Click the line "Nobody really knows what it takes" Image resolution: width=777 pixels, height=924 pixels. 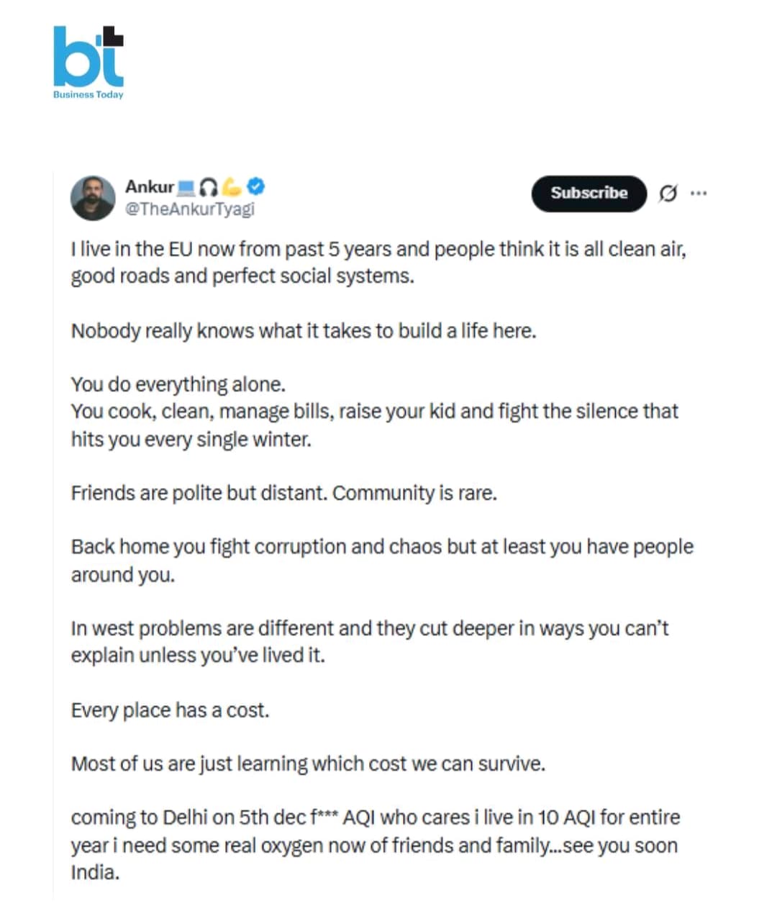click(303, 331)
